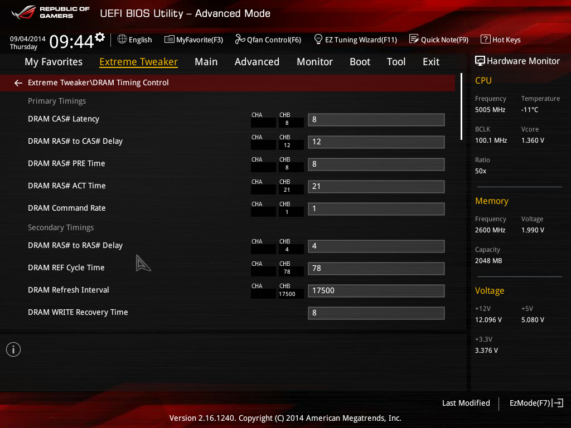Screen dimensions: 571x428
Task: Click the CPU frequency 5005 MHz value
Action: click(x=490, y=110)
